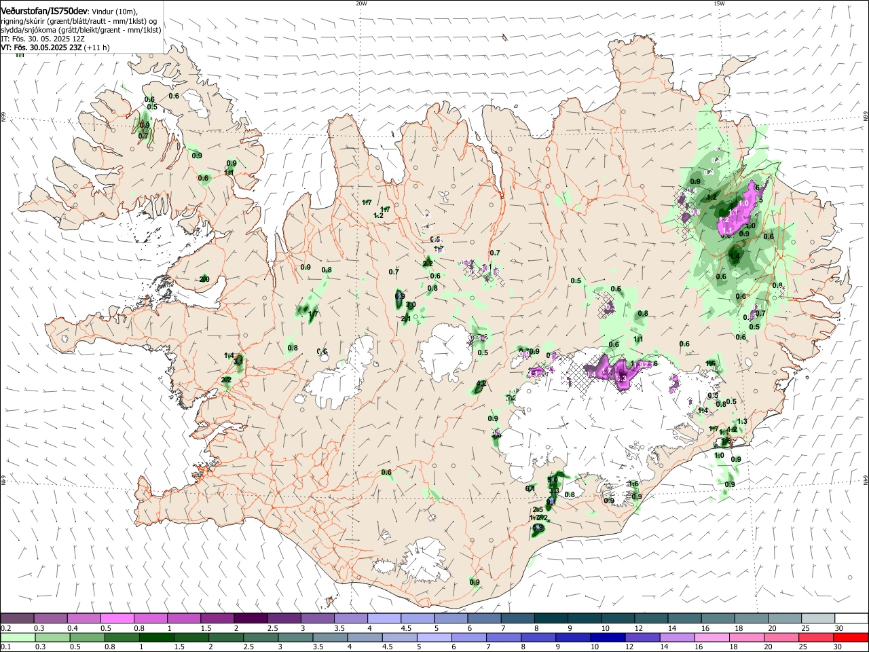The height and width of the screenshot is (652, 869).
Task: Pick the deep navy rain swatch between 10 and 12
Action: coord(608,638)
